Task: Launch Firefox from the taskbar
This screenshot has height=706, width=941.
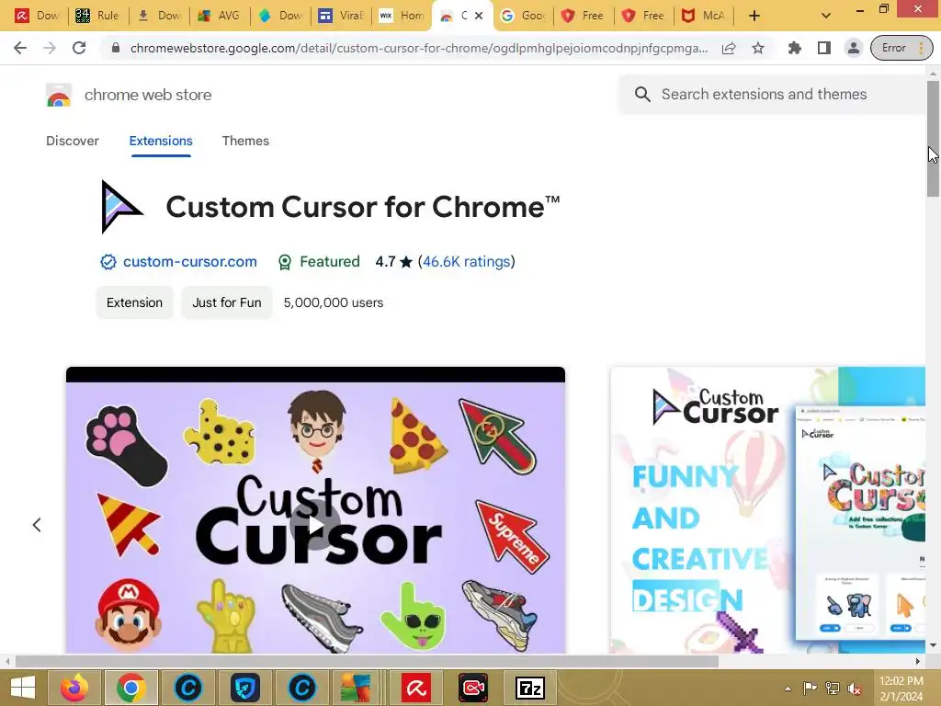Action: (74, 688)
